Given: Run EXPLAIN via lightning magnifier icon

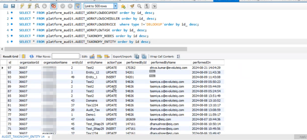Looking at the screenshot, I should point(37,6).
